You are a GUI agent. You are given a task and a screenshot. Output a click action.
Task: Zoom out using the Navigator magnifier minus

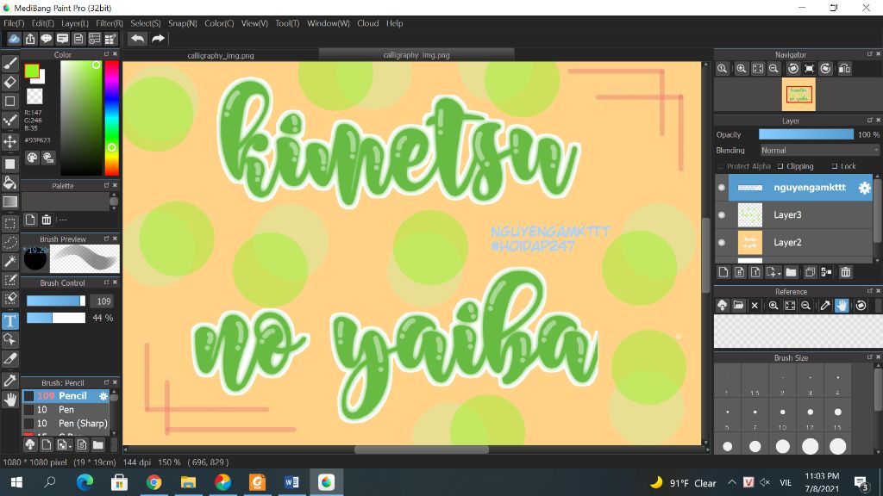tap(773, 69)
